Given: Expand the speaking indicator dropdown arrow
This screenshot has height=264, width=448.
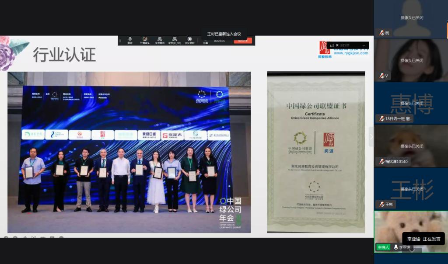Looking at the screenshot, I should tap(364, 45).
